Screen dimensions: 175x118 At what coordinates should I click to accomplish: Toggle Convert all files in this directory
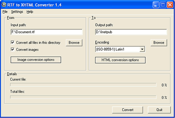[13, 43]
